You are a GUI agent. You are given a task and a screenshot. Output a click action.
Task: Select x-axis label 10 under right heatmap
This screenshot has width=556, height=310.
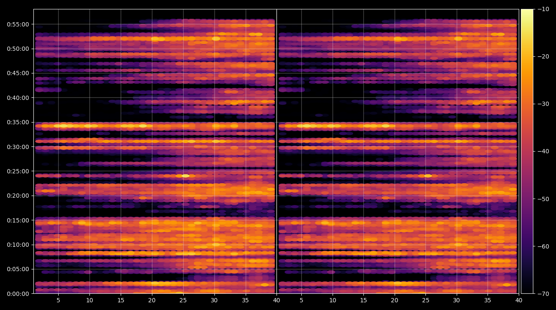pyautogui.click(x=333, y=301)
